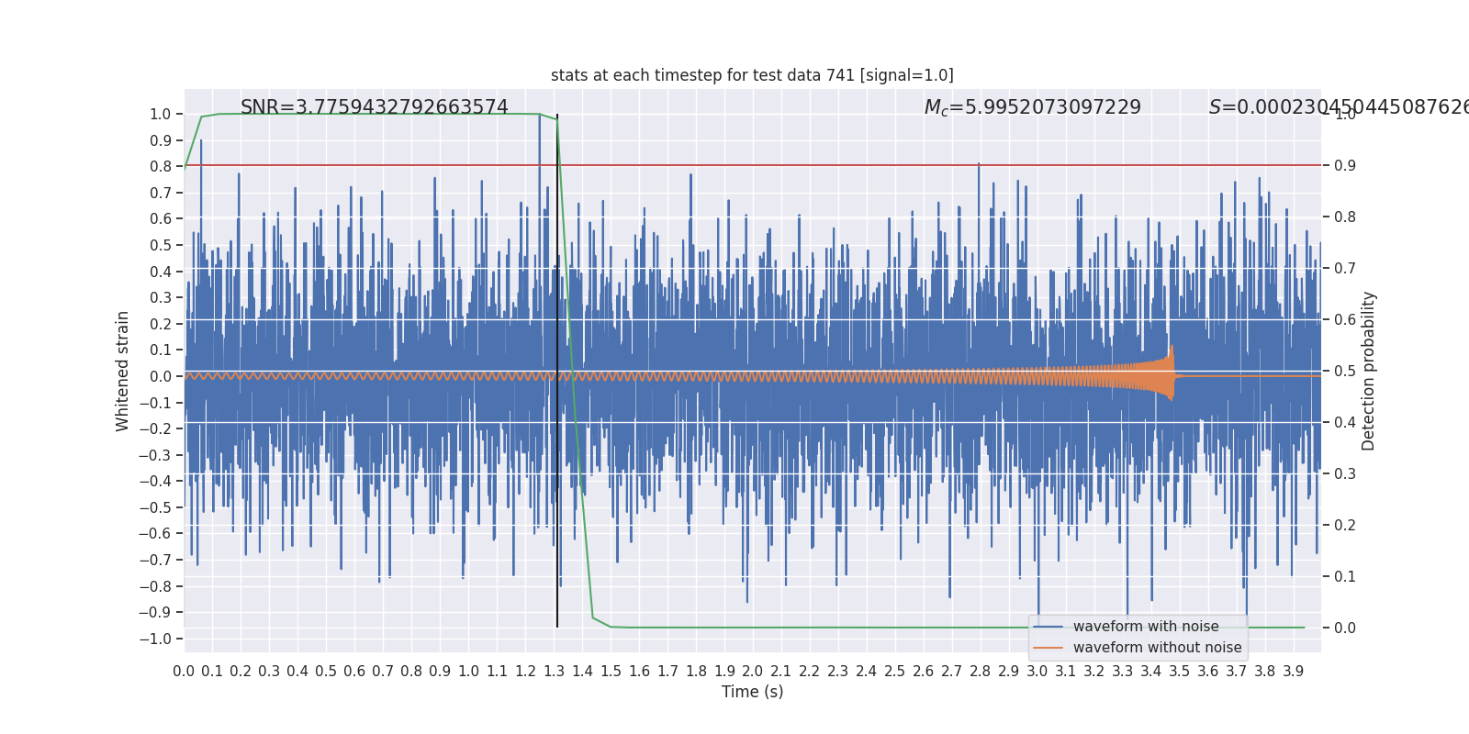Image resolution: width=1469 pixels, height=734 pixels.
Task: Click the left y-axis tick label 1.0
Action: click(x=161, y=115)
